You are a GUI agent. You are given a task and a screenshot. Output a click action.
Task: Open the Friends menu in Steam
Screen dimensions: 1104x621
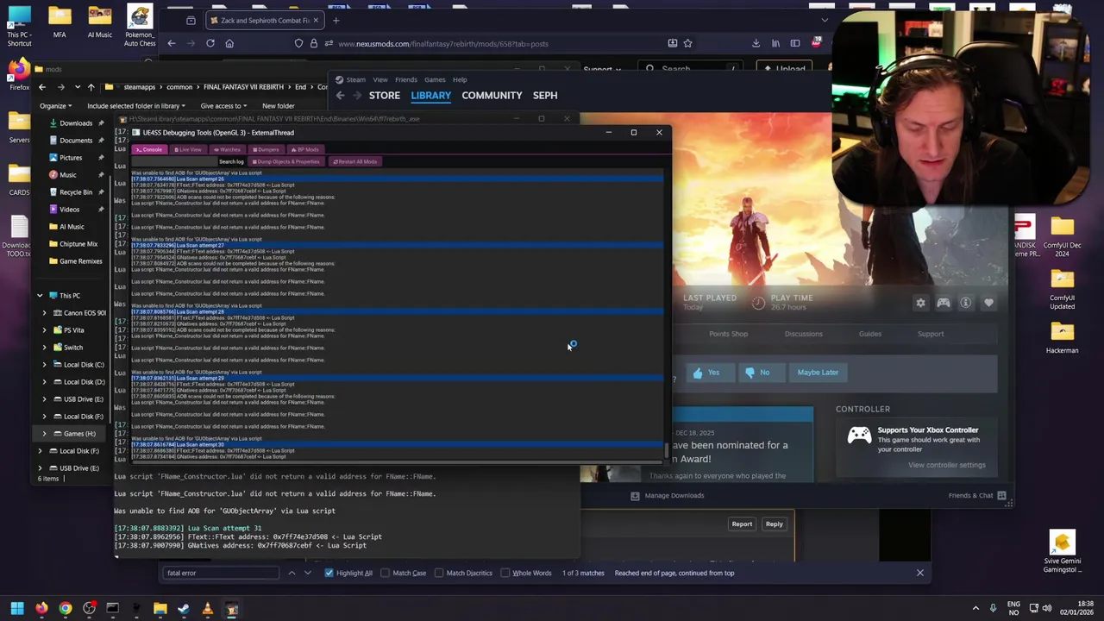tap(405, 79)
